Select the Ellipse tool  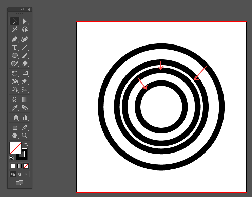(x=15, y=55)
